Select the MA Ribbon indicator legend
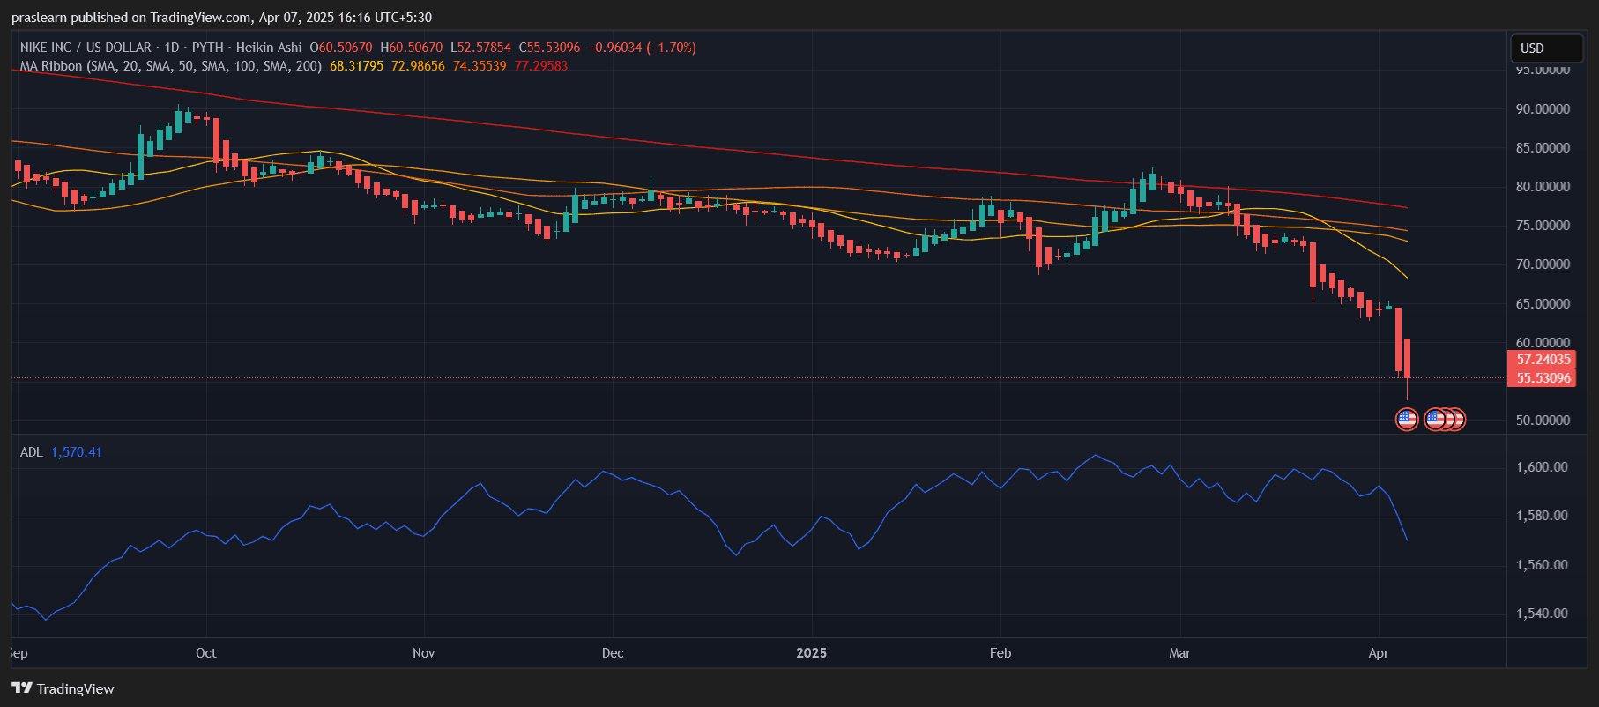1599x707 pixels. [171, 66]
